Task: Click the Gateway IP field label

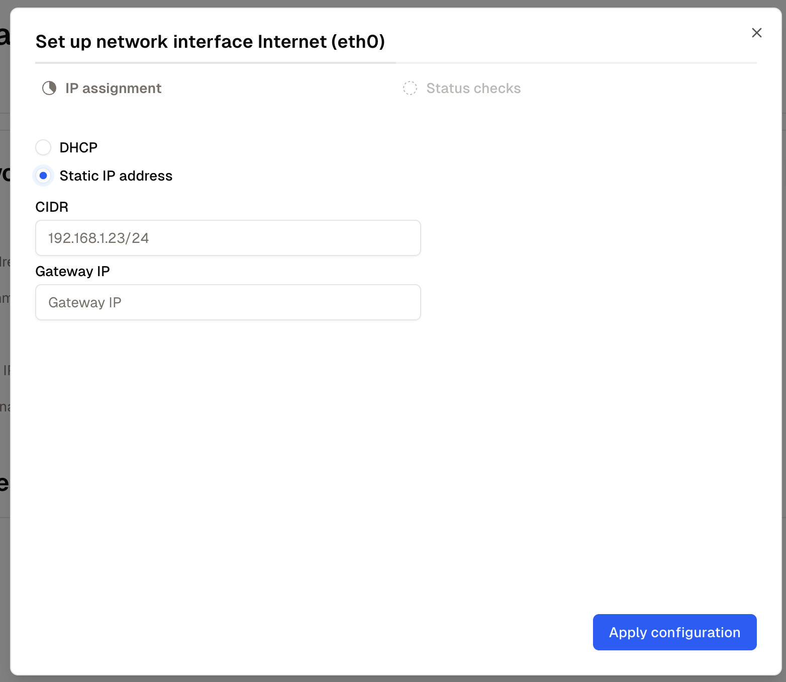Action: (72, 271)
